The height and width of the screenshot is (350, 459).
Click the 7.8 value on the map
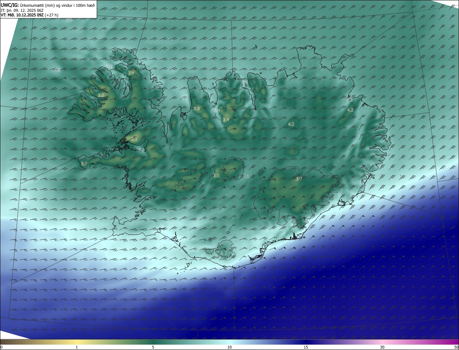(x=57, y=70)
